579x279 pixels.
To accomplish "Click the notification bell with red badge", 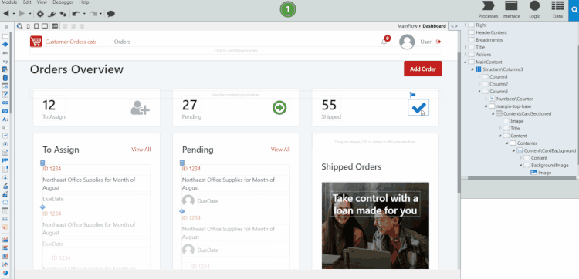I will tap(385, 40).
